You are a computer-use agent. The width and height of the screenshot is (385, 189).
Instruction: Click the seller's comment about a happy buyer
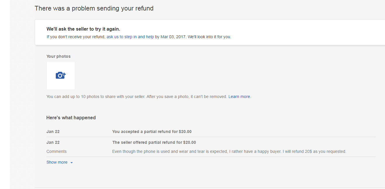coord(229,151)
